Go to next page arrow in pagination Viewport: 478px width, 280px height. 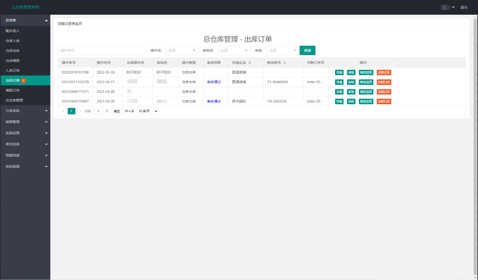(x=80, y=111)
